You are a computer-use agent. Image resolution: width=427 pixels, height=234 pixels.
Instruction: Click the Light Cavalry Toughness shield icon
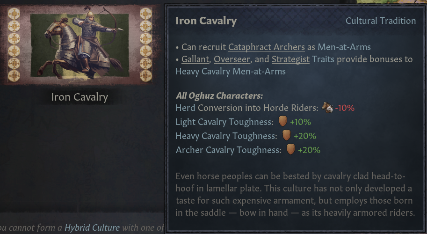[x=282, y=122]
